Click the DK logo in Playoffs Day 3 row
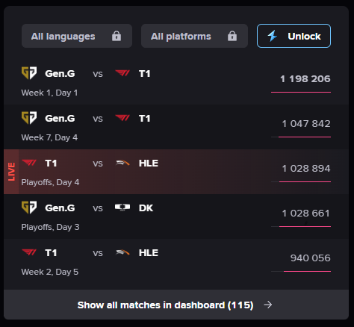 pos(122,208)
